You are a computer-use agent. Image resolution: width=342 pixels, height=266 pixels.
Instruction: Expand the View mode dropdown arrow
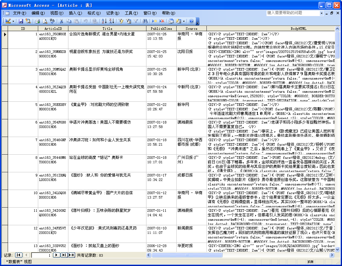click(x=13, y=21)
